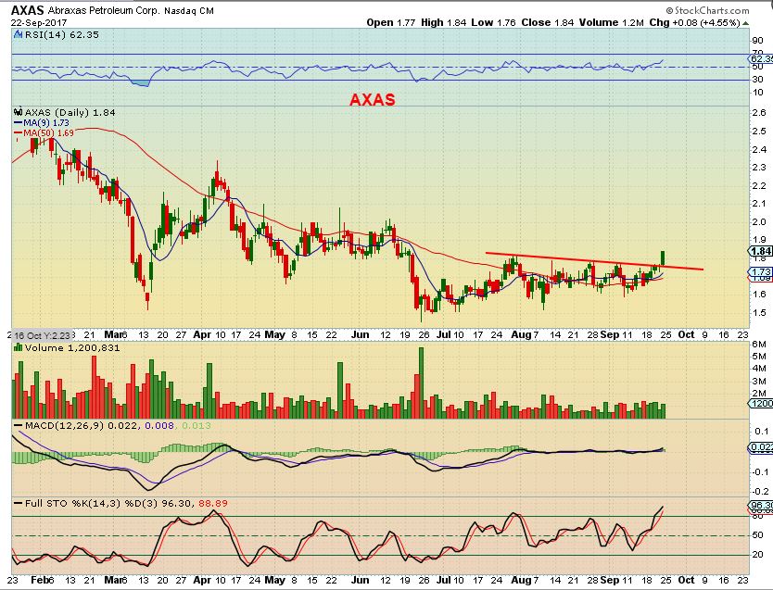Click the boxed RSI value on the right axis
Image resolution: width=773 pixels, height=590 pixels.
[760, 59]
